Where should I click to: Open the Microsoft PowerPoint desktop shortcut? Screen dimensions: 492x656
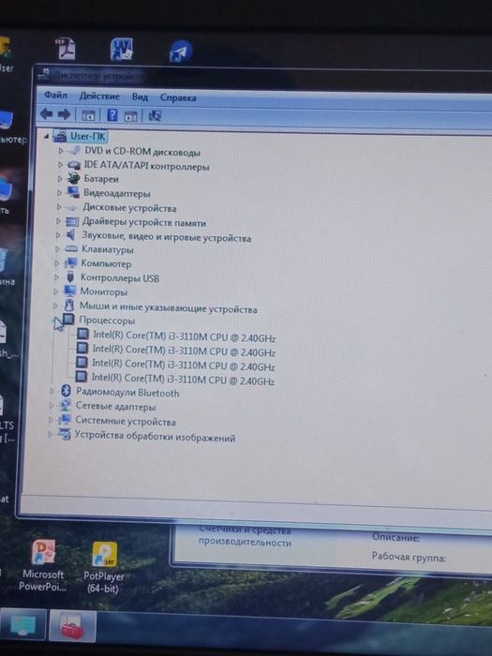(43, 566)
